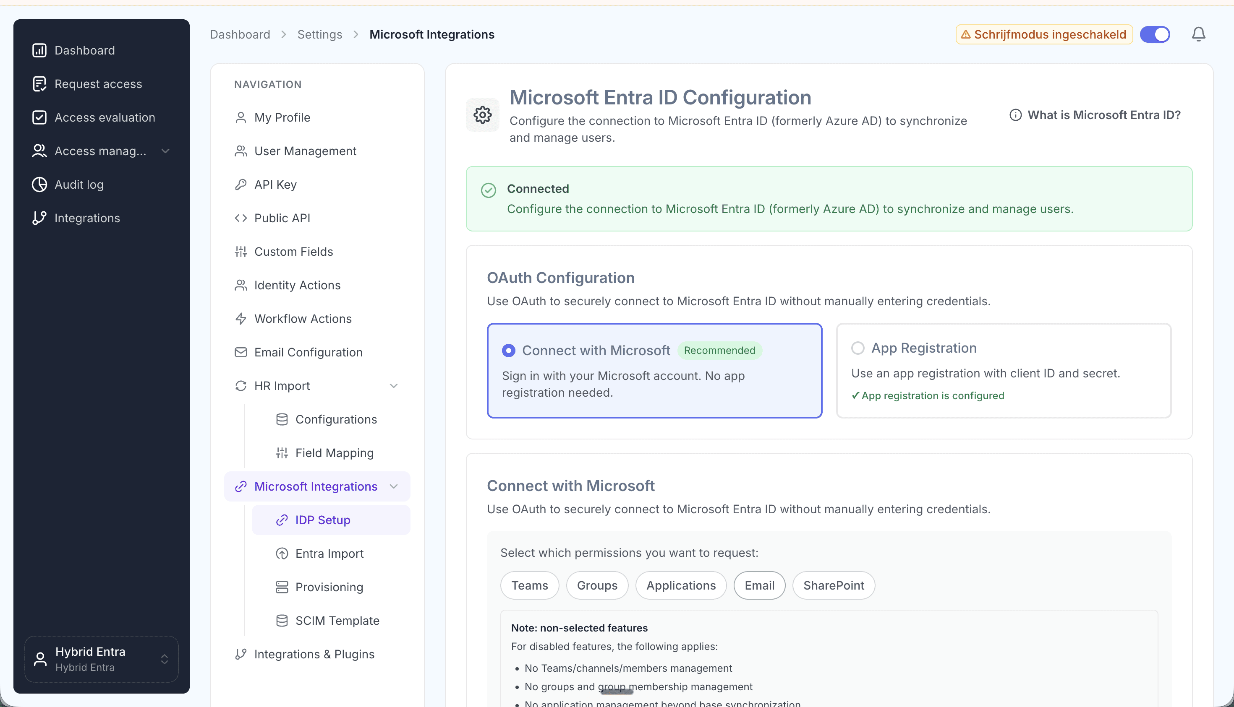Image resolution: width=1234 pixels, height=707 pixels.
Task: Click the Access management users icon
Action: (x=39, y=151)
